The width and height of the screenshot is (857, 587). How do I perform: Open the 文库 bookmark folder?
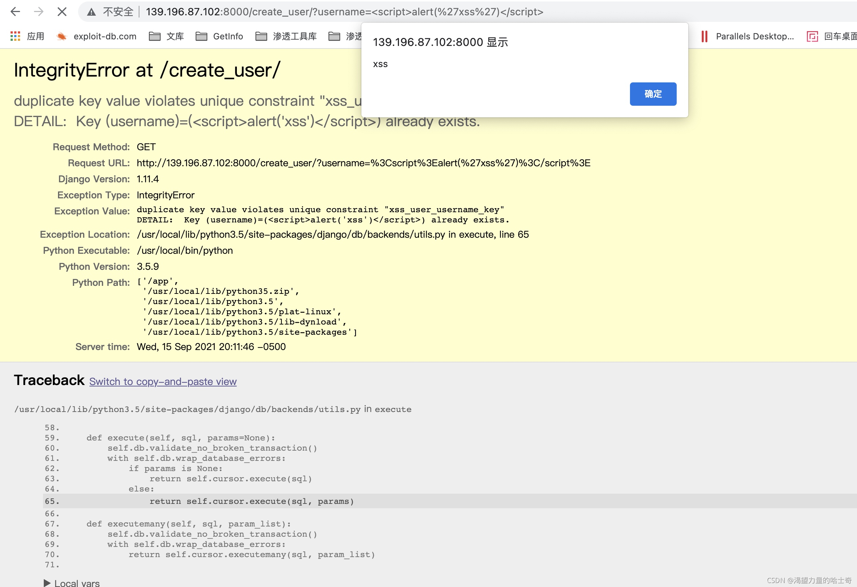[166, 36]
